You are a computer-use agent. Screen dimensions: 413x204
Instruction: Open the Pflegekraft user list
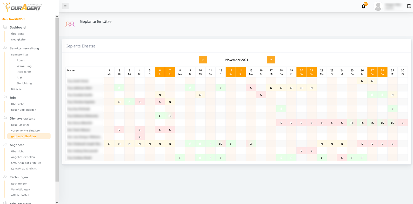pos(24,72)
